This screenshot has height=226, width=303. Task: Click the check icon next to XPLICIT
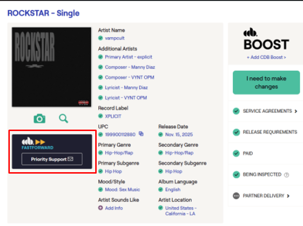tap(100, 116)
